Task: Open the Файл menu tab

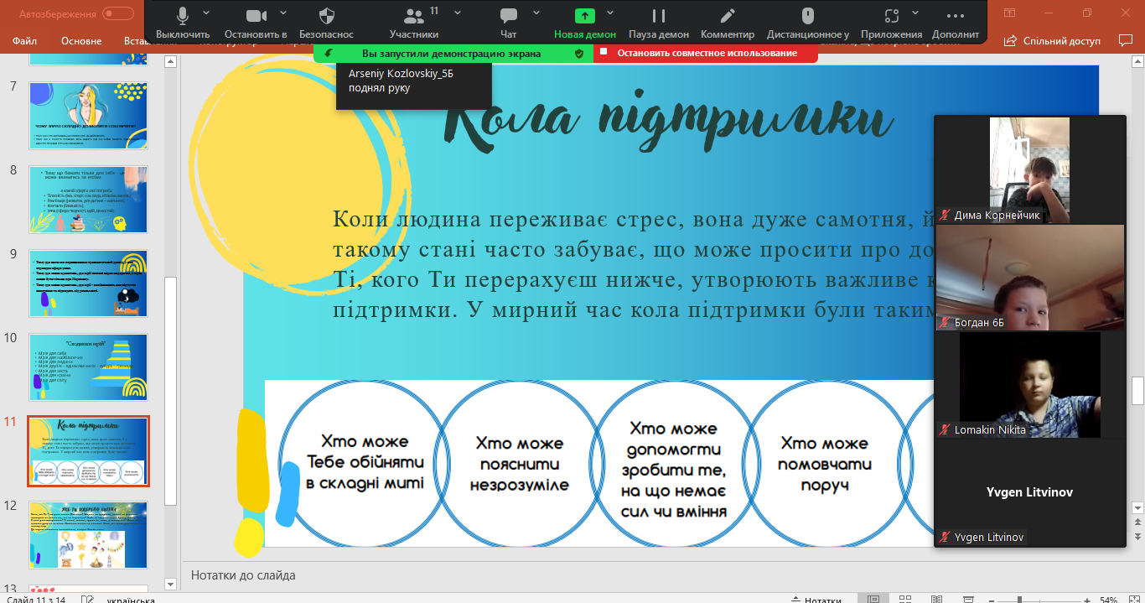Action: [x=25, y=41]
